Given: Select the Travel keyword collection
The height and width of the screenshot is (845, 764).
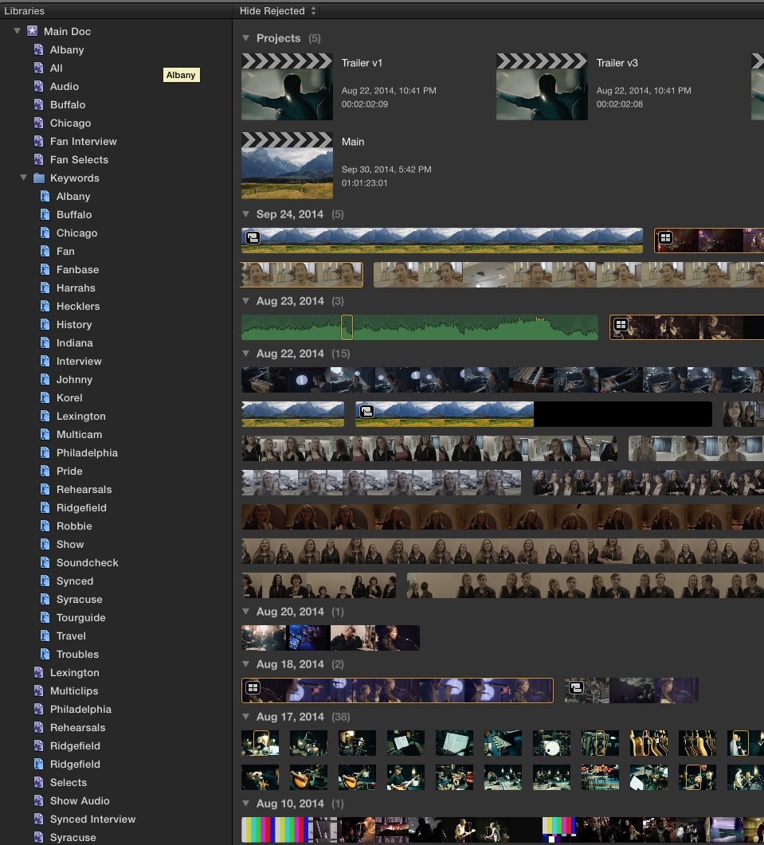Looking at the screenshot, I should 71,636.
